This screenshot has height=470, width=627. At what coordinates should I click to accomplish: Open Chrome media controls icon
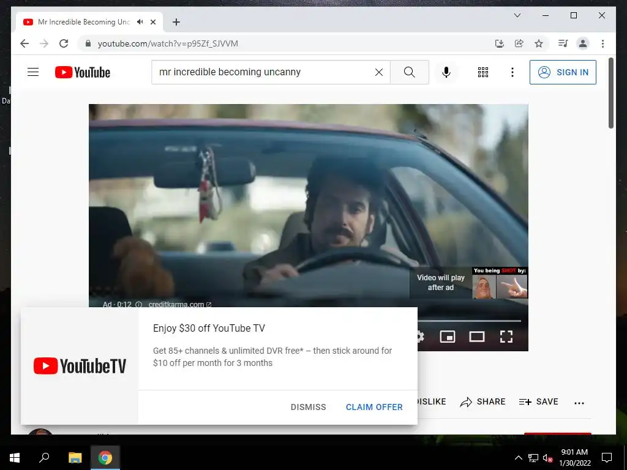pyautogui.click(x=563, y=43)
